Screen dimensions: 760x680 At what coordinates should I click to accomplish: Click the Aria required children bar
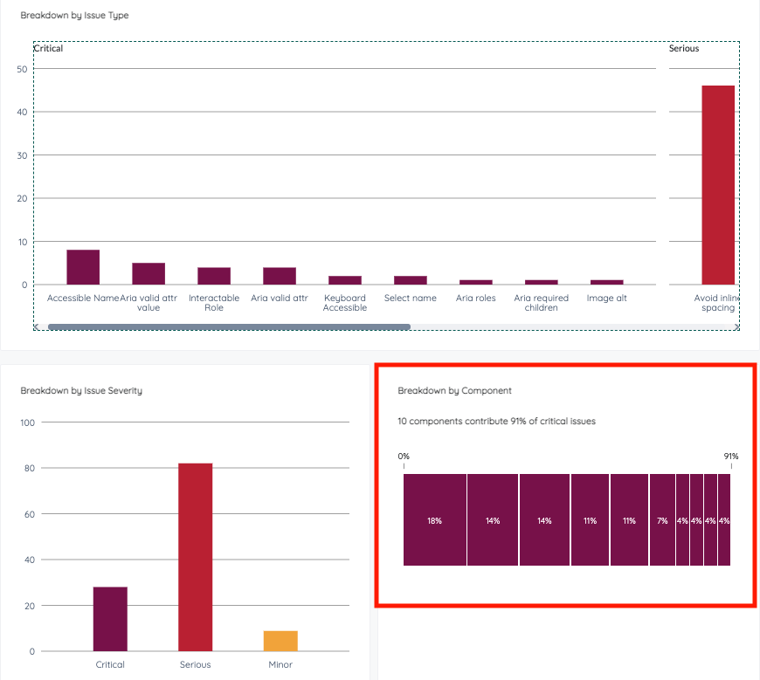coord(541,282)
